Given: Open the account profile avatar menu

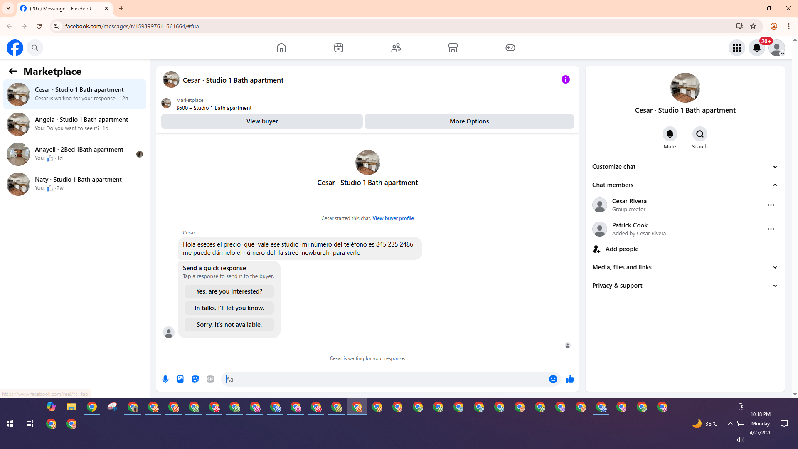Looking at the screenshot, I should click(777, 48).
